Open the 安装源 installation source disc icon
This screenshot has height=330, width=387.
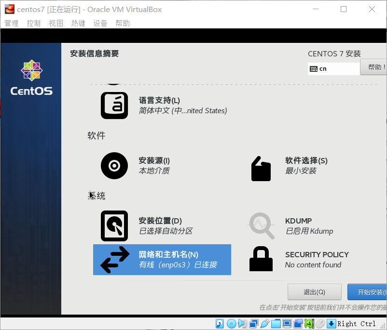tap(114, 166)
